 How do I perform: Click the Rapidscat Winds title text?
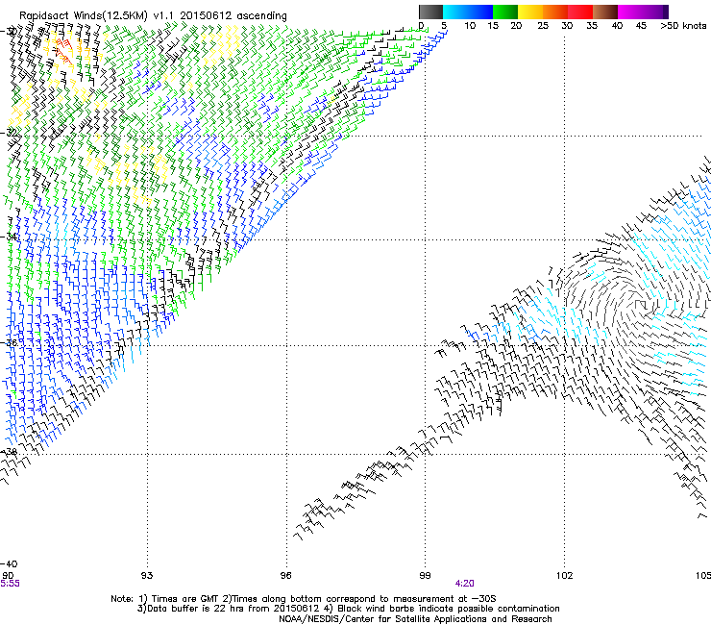coord(153,16)
